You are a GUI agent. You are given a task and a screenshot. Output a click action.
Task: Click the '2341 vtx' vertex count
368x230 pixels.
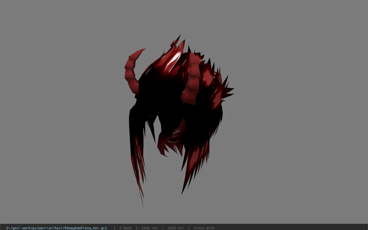tap(150, 228)
